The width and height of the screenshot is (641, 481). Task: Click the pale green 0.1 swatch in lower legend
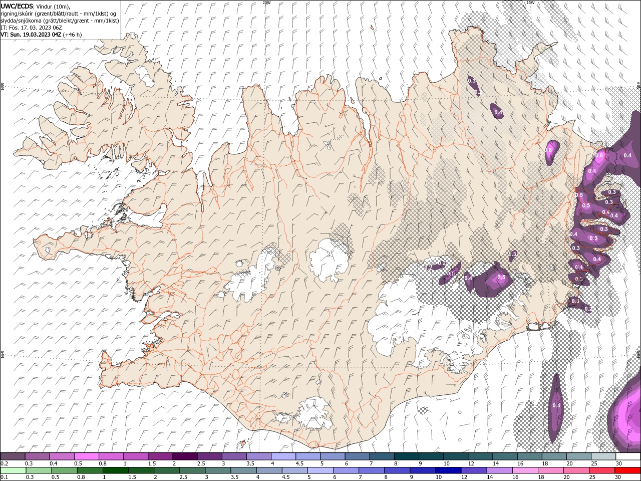[x=13, y=470]
